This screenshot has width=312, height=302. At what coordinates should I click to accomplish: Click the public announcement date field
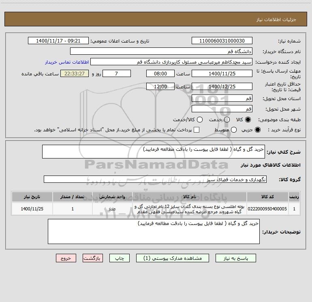(58, 41)
